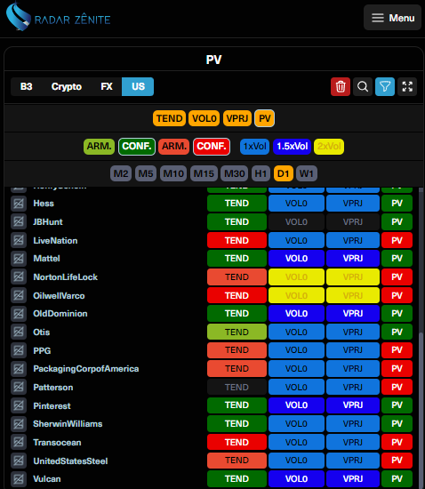Click Otis light green TEND cell
The height and width of the screenshot is (489, 425).
pyautogui.click(x=237, y=332)
